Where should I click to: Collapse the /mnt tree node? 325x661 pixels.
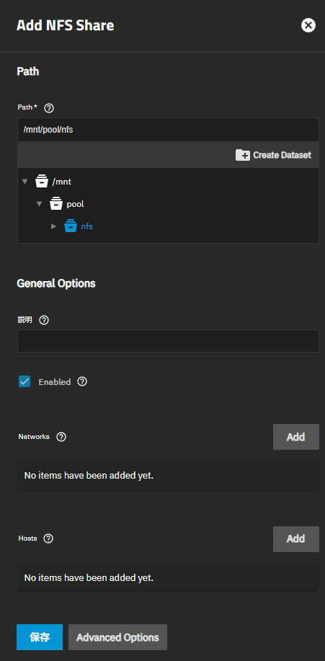tap(25, 182)
